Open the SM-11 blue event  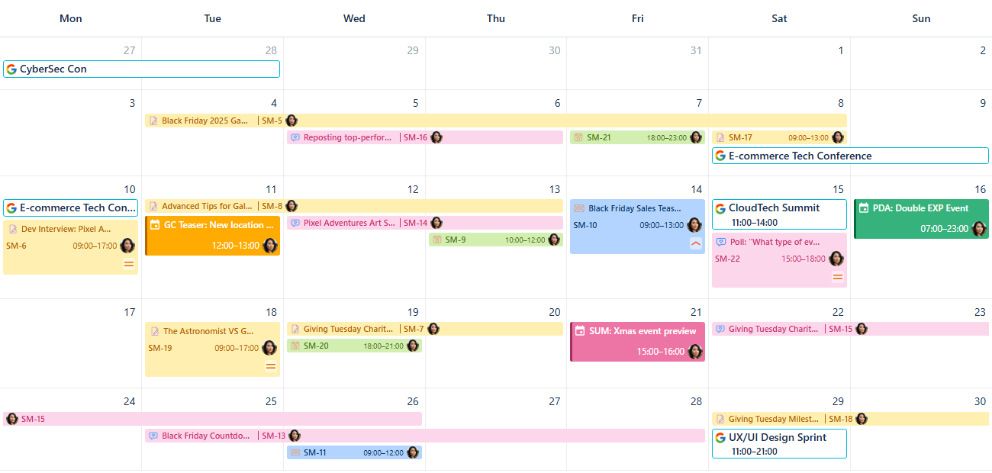[353, 452]
